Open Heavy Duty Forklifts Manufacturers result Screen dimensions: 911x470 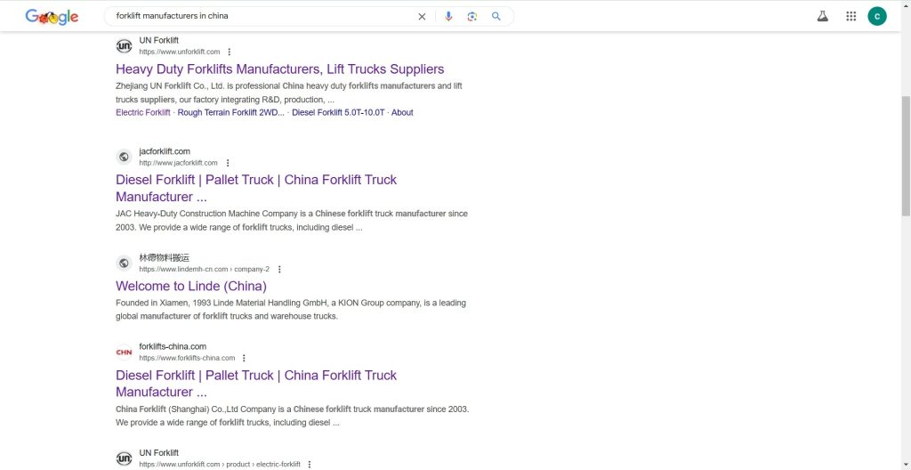tap(280, 69)
